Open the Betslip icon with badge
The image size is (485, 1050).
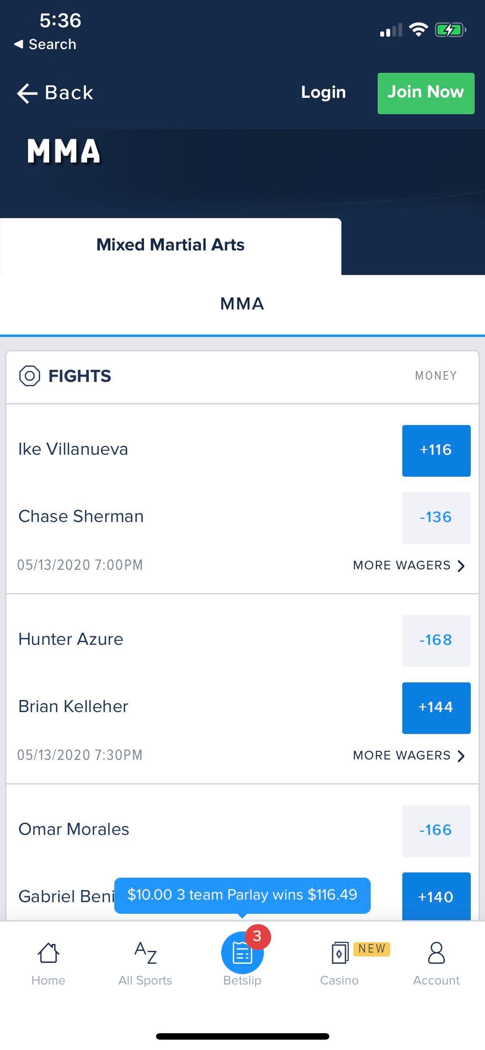click(242, 953)
